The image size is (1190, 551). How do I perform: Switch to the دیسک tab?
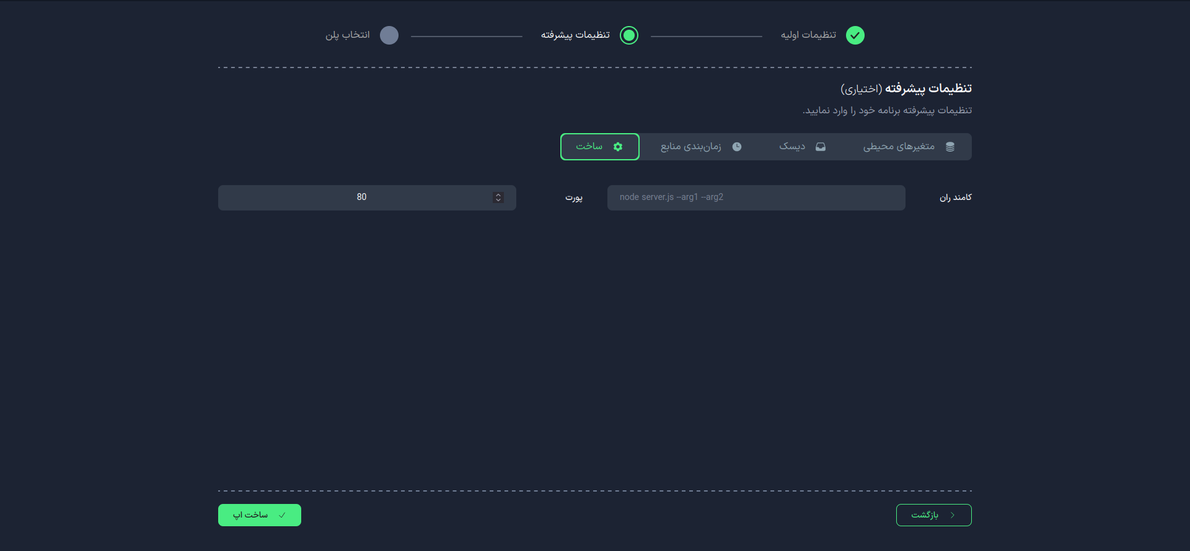tap(803, 147)
